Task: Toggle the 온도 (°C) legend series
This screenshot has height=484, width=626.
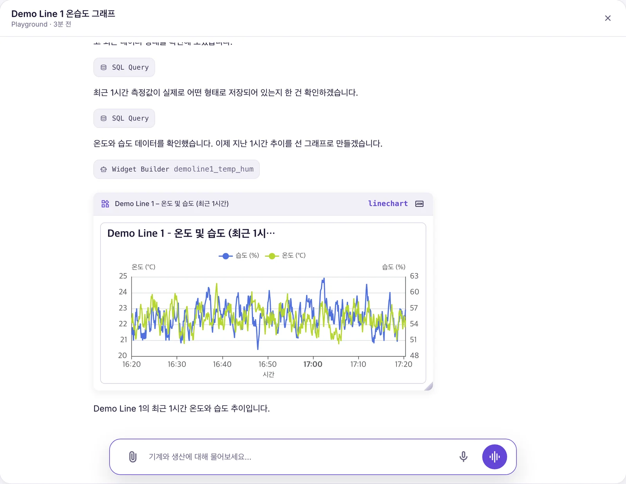Action: (x=285, y=255)
